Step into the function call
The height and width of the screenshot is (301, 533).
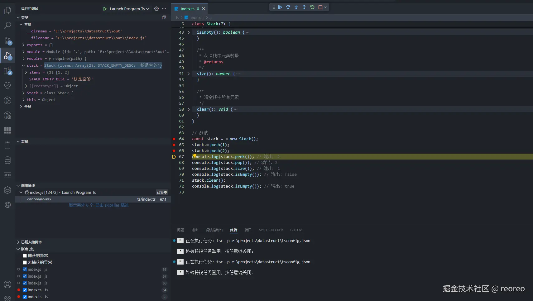coord(296,7)
